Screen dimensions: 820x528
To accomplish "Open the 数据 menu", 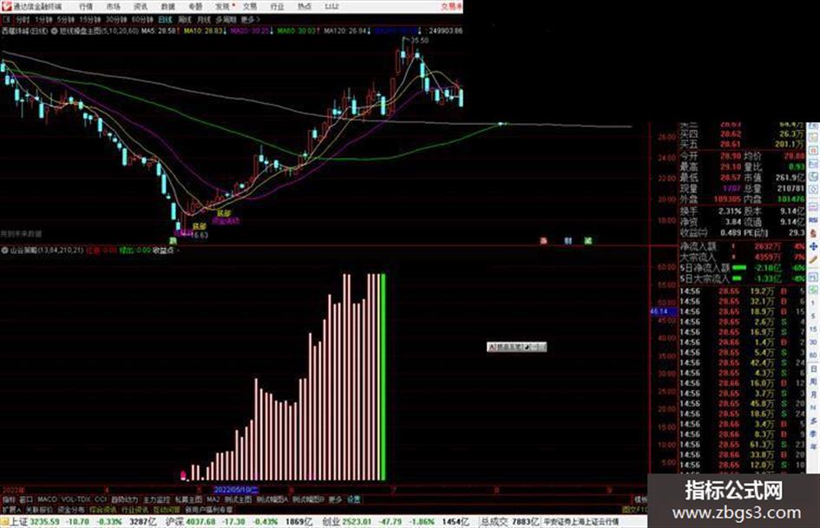I will coord(167,6).
